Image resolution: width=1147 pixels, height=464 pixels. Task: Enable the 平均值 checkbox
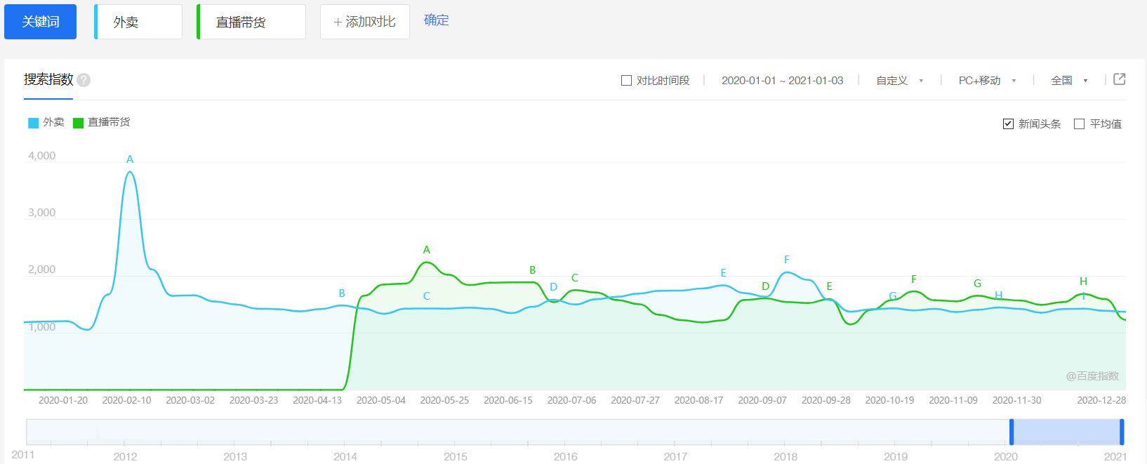[1079, 124]
